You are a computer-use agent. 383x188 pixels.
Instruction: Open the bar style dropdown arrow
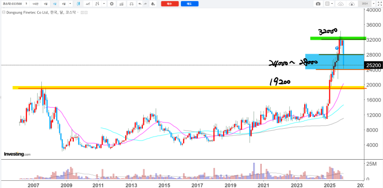tap(104, 4)
